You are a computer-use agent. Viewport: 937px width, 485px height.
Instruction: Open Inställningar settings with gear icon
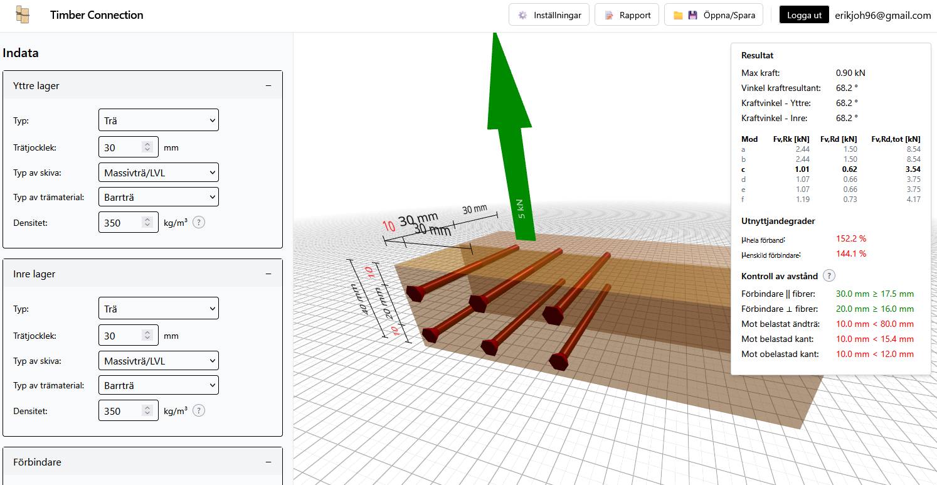[549, 15]
